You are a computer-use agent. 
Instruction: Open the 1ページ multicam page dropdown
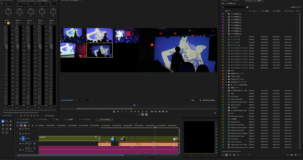pyautogui.click(x=85, y=100)
